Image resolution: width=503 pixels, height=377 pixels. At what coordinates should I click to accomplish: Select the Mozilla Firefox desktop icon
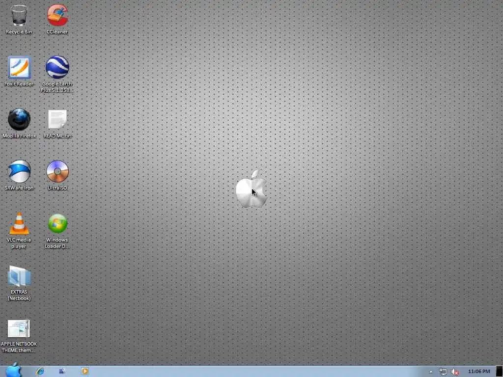pyautogui.click(x=19, y=123)
